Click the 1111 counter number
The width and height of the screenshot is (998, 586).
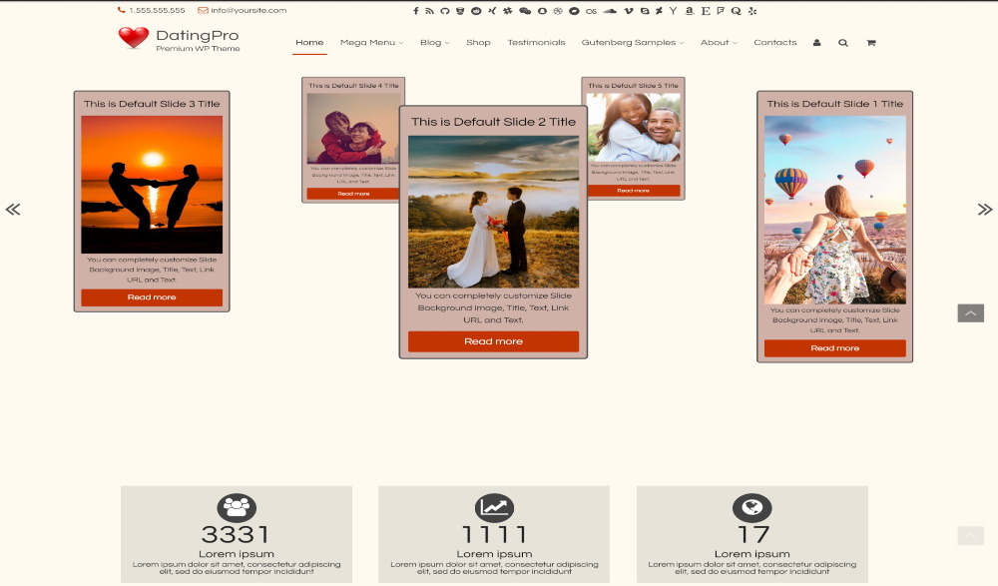[494, 534]
